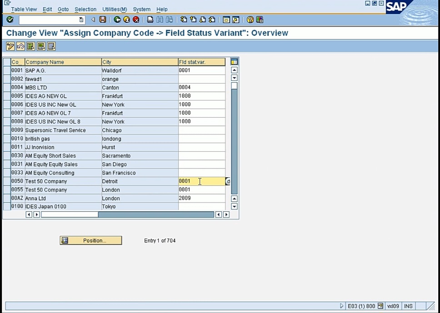This screenshot has width=440, height=313.
Task: Select the row for JJ Inorvision
Action: pyautogui.click(x=7, y=147)
